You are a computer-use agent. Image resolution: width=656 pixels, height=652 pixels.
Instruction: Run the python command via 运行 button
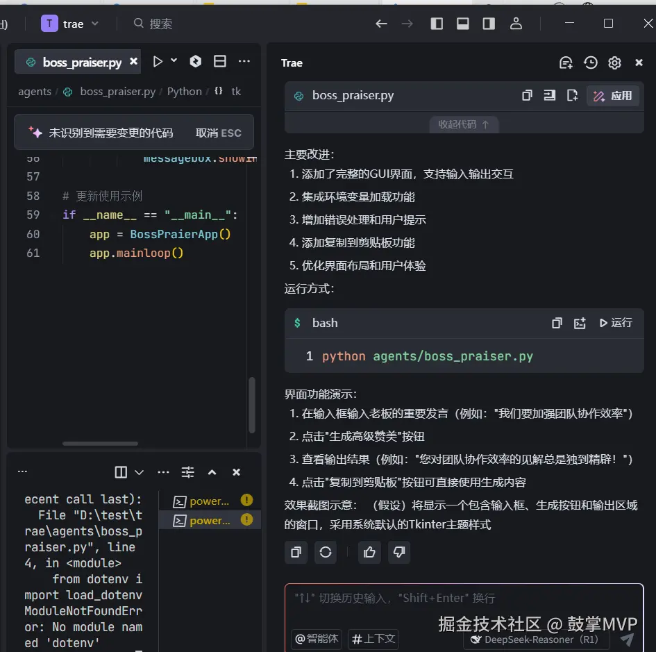(614, 323)
